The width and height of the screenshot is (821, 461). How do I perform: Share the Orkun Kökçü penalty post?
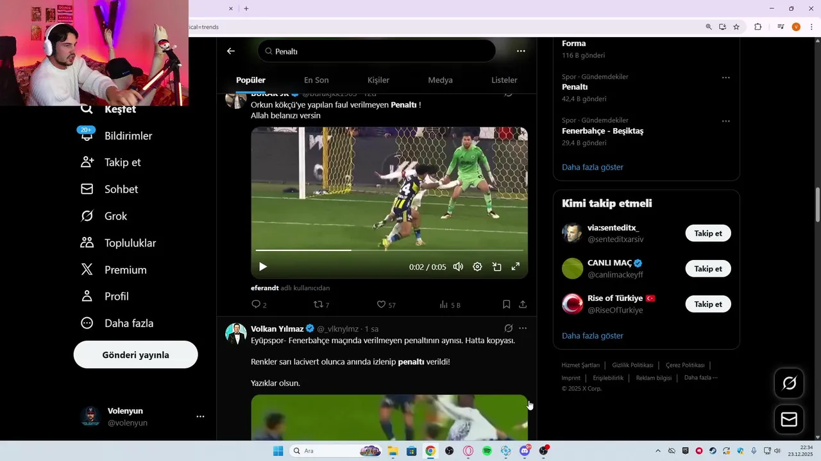point(523,305)
